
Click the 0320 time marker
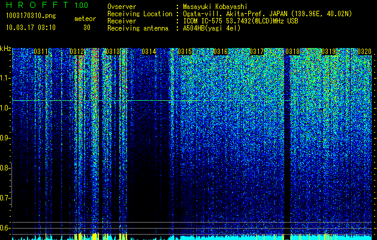pos(364,51)
